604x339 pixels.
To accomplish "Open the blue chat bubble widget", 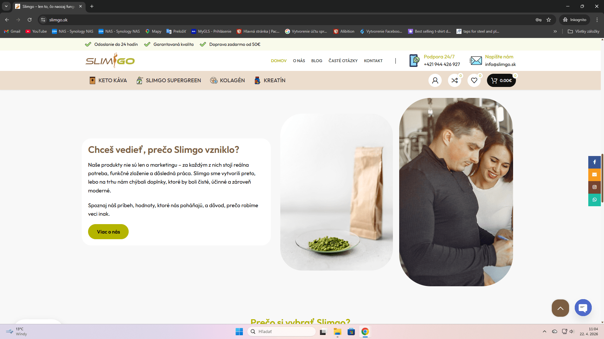I will pyautogui.click(x=583, y=308).
